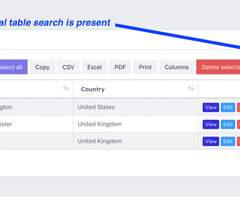
Task: Click the Select all button
Action: point(13,67)
